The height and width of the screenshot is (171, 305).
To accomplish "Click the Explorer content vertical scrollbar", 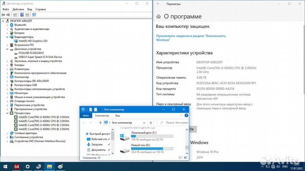I will coord(187,141).
